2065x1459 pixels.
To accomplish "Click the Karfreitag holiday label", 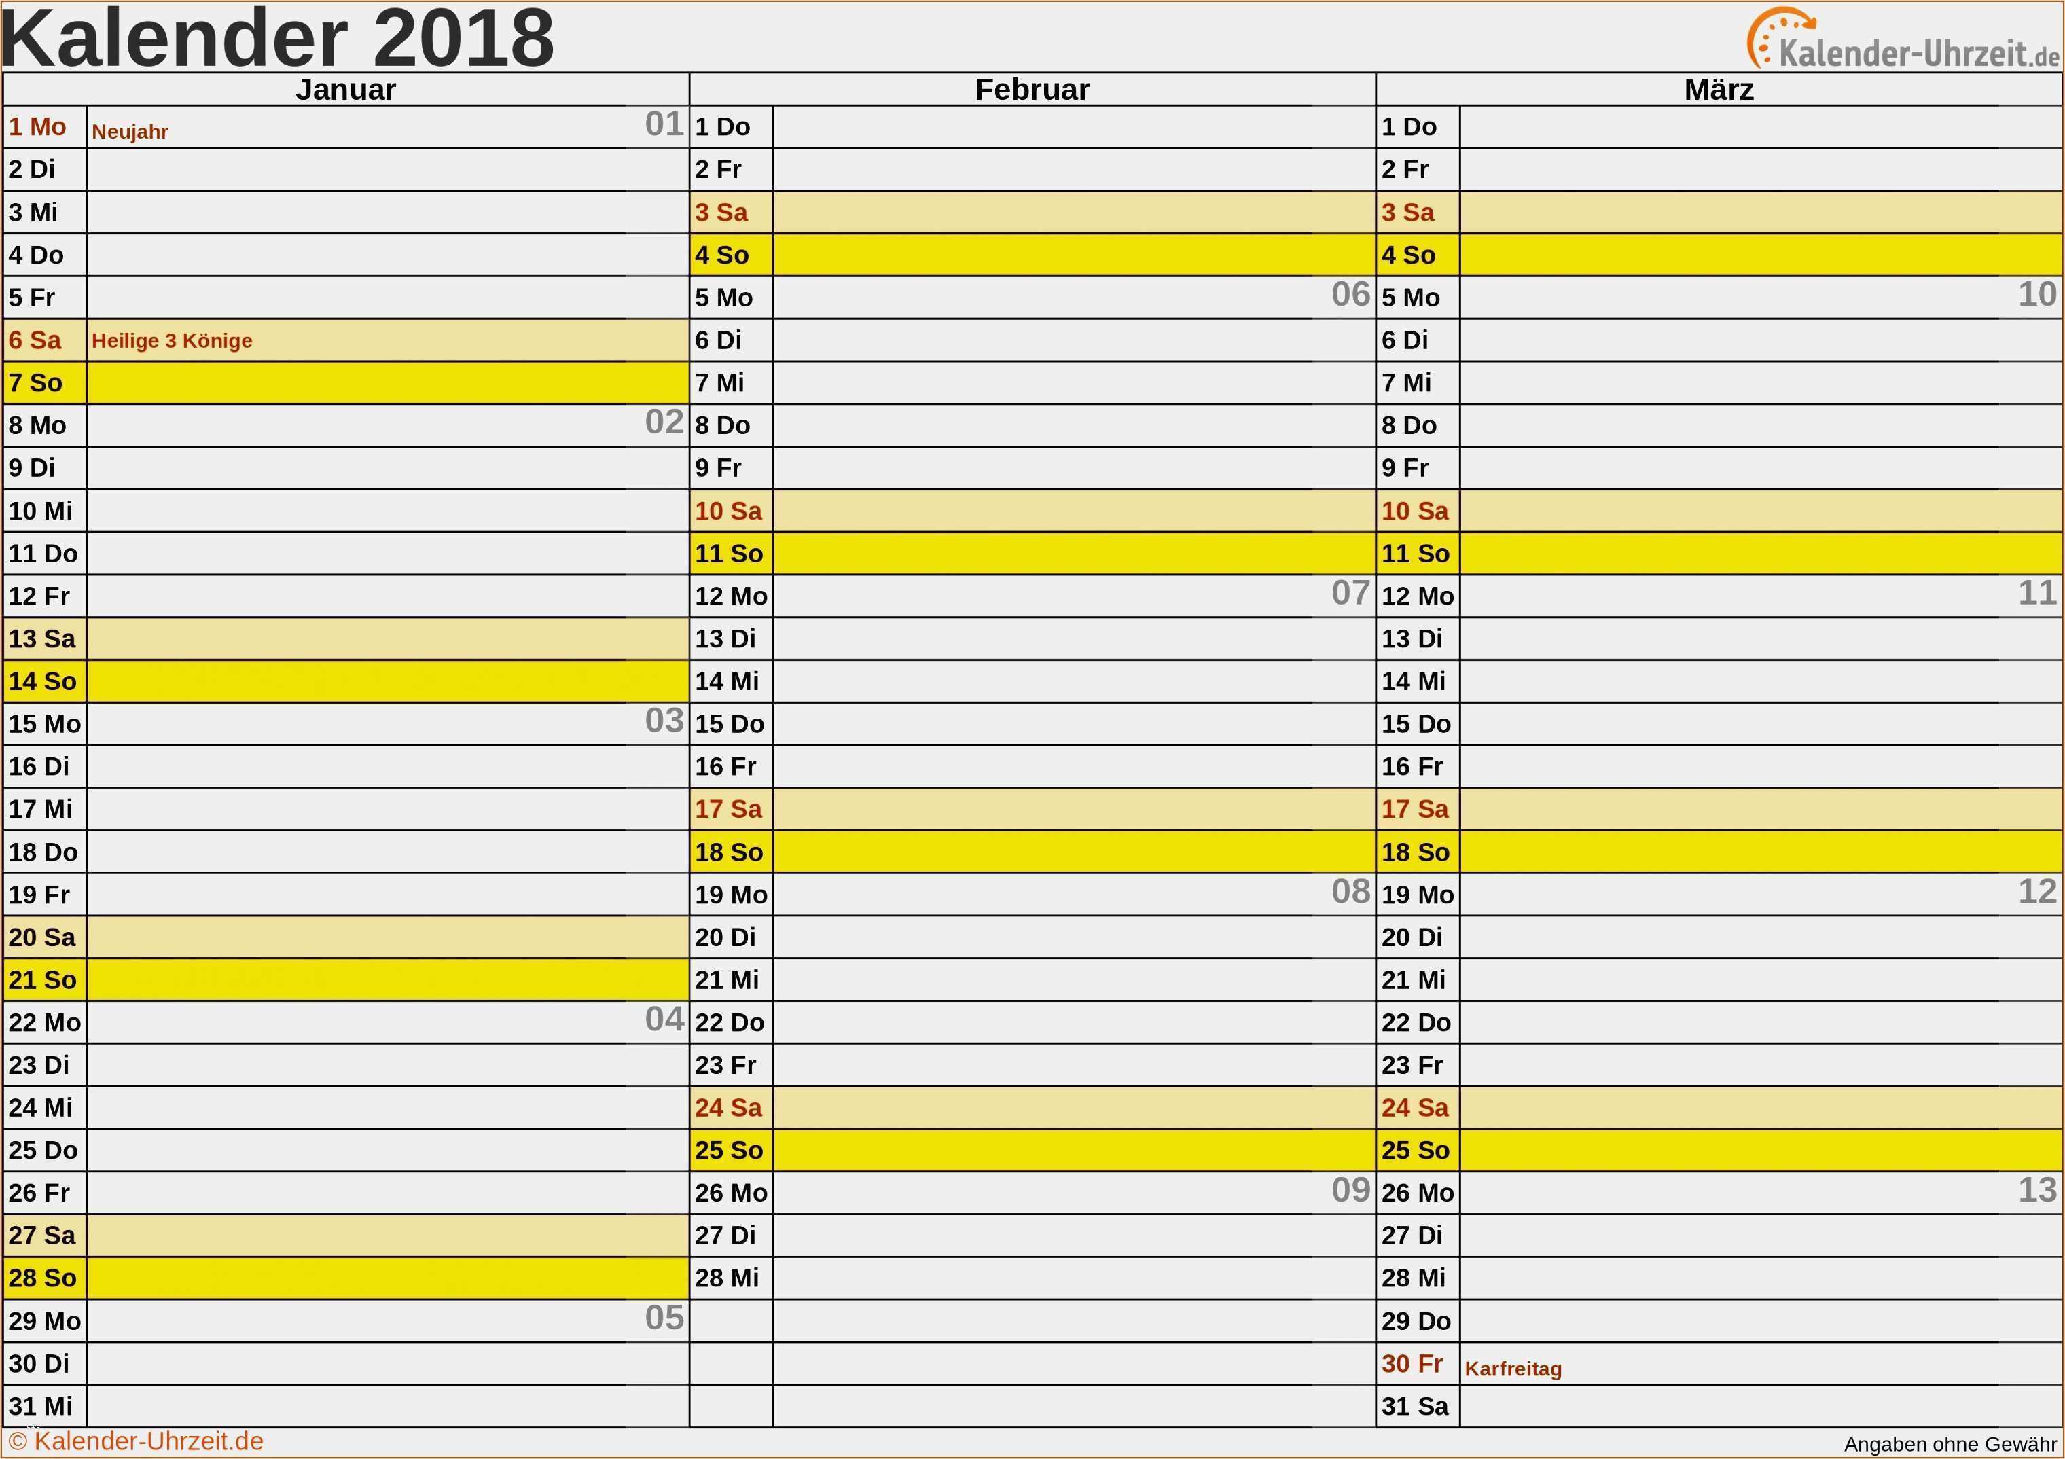I will coord(1513,1369).
